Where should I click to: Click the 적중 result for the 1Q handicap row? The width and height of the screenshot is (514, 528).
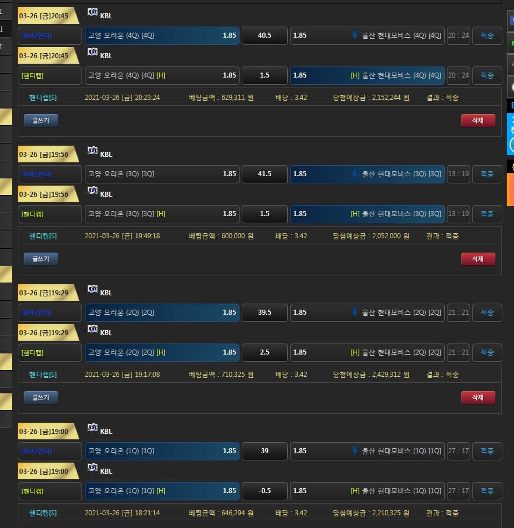(x=487, y=491)
